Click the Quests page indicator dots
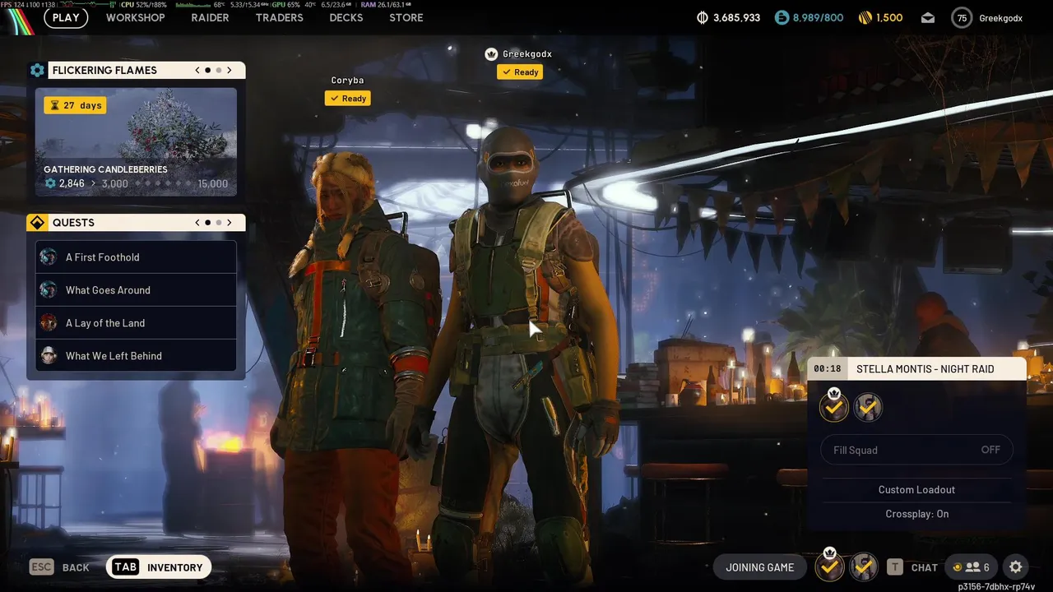Screen dimensions: 1053x592 213,223
